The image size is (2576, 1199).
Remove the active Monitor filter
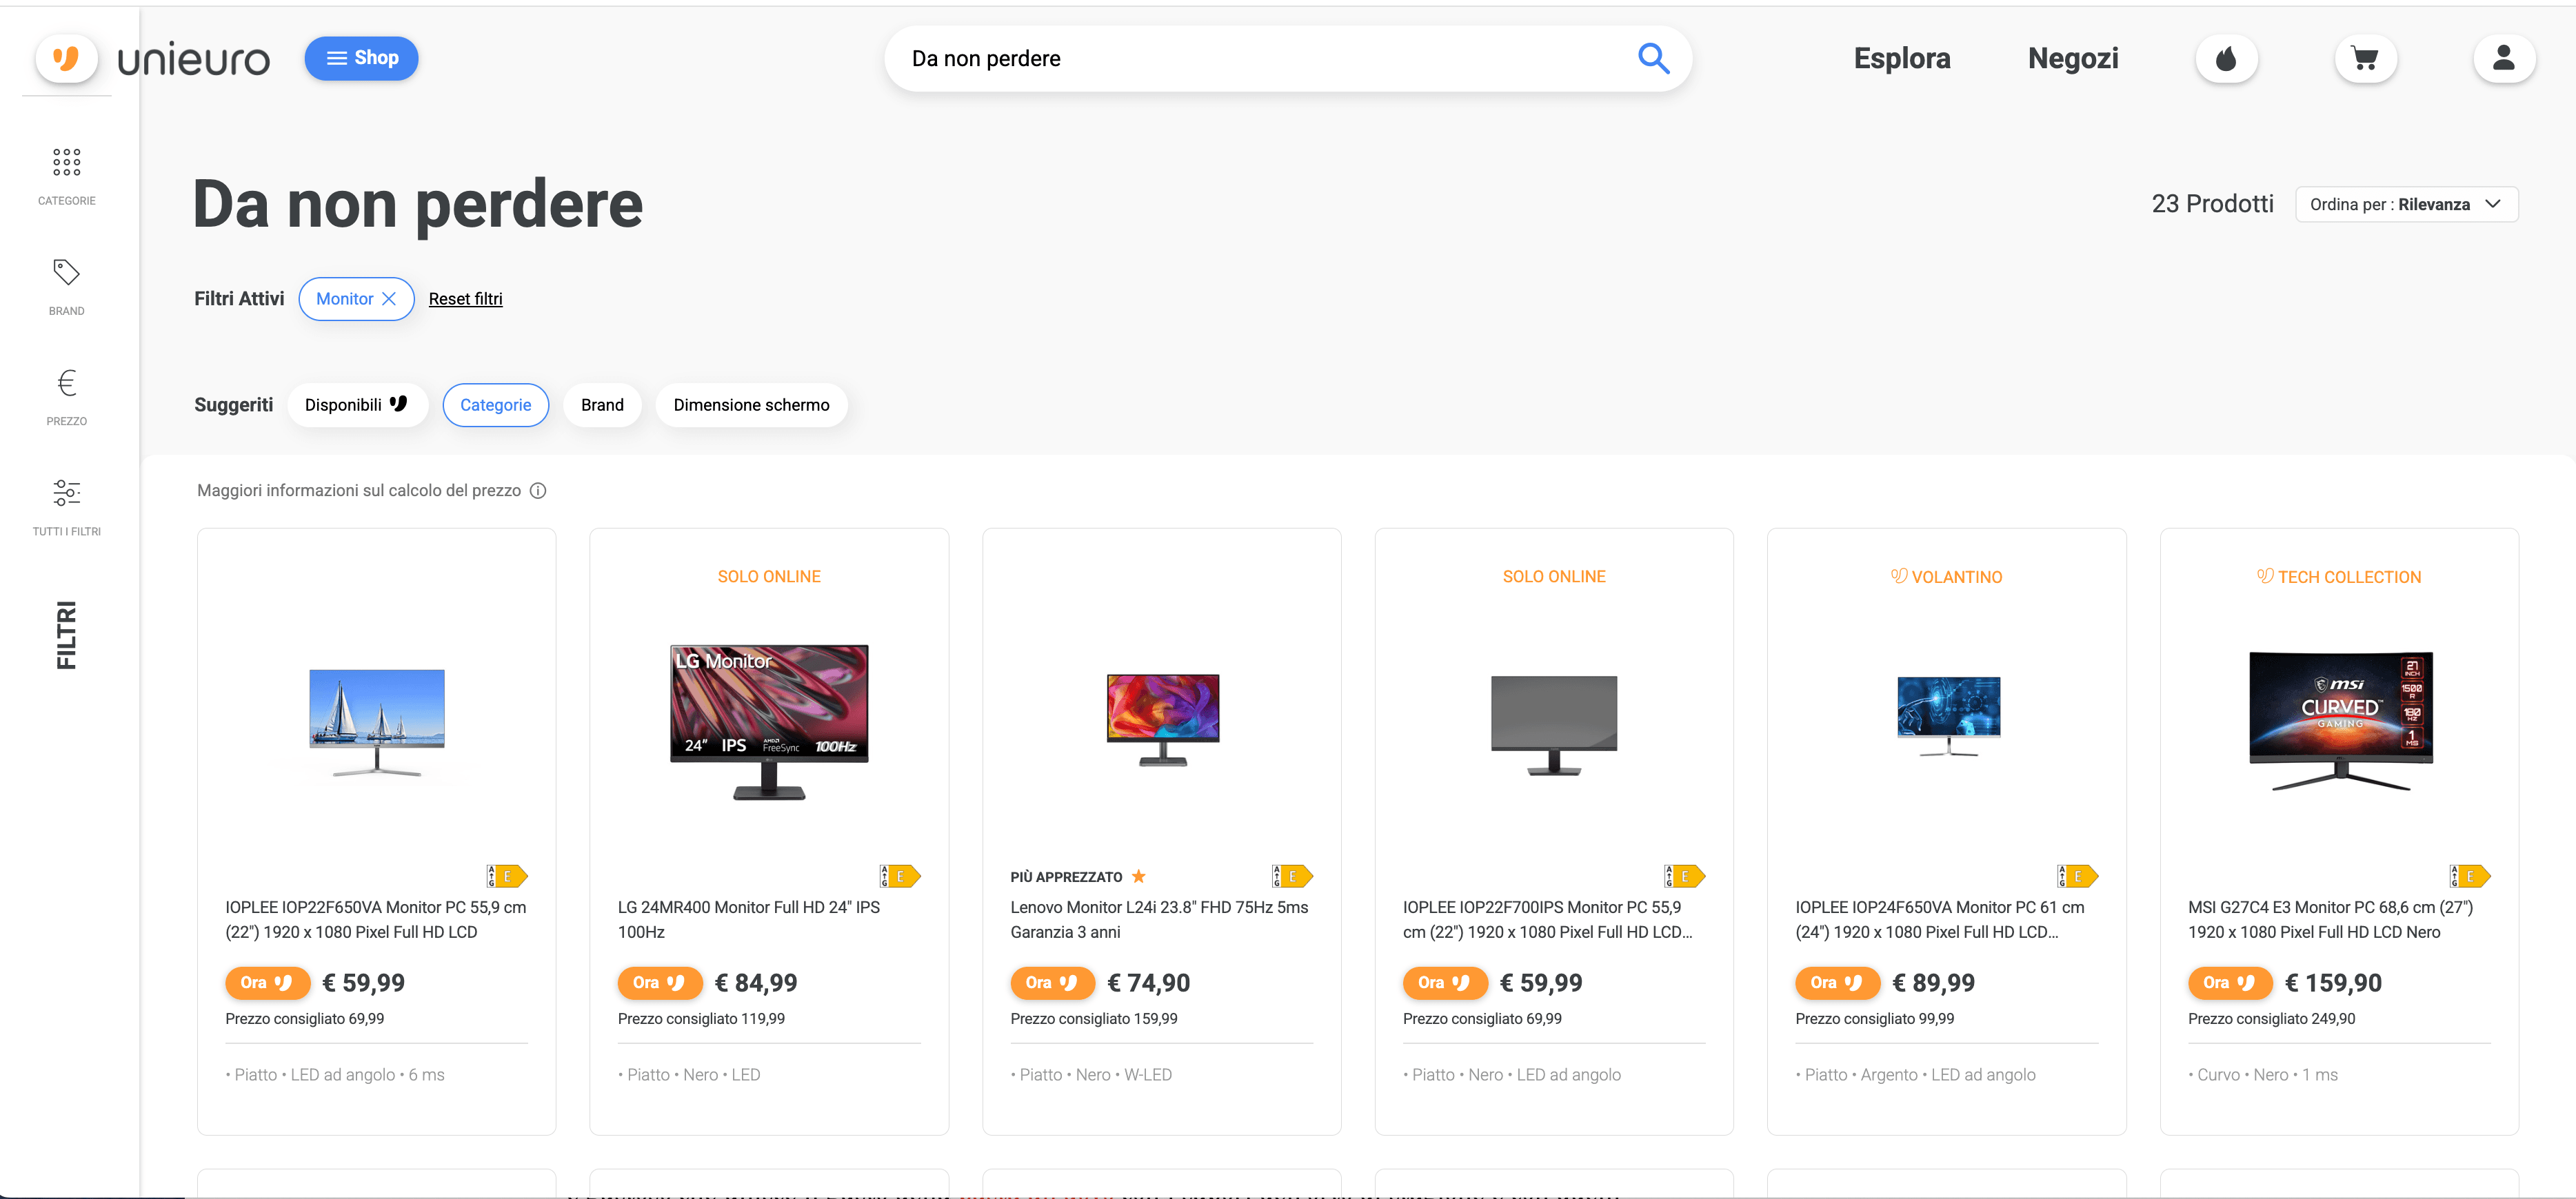pos(389,299)
